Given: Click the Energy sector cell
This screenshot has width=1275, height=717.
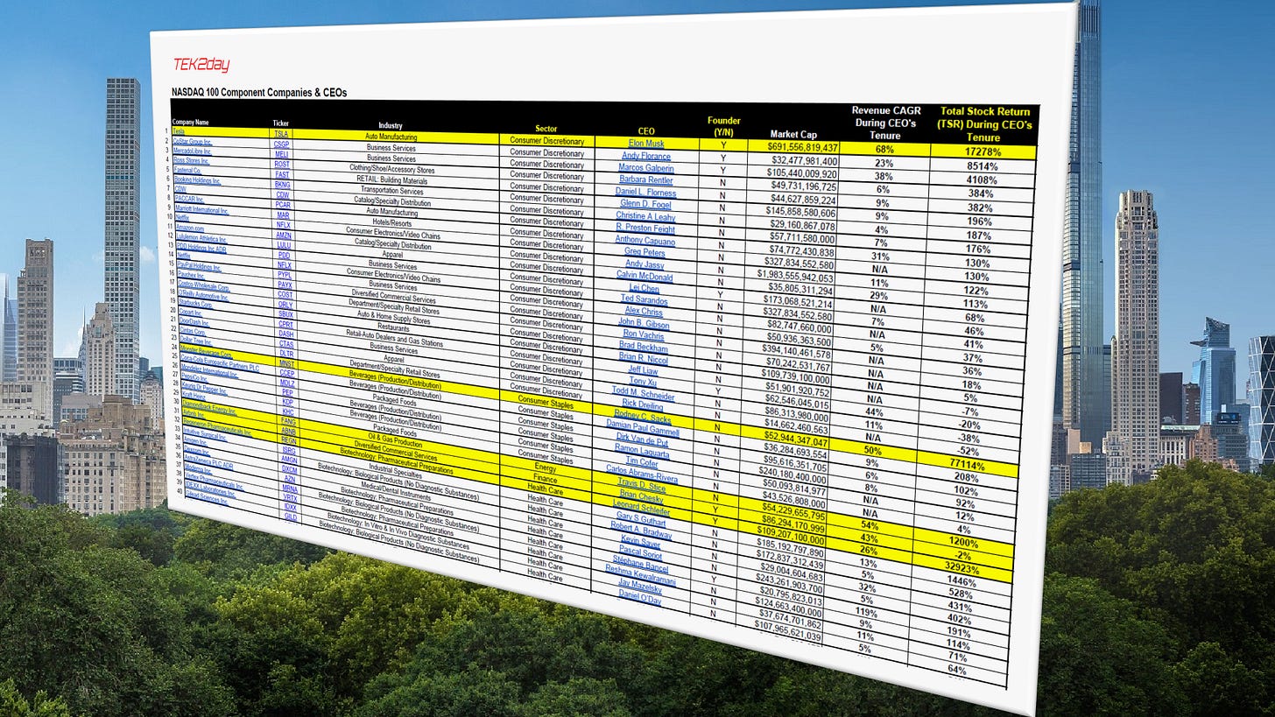Looking at the screenshot, I should point(546,467).
